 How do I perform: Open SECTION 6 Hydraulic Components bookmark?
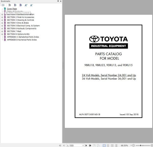click(x=22, y=29)
